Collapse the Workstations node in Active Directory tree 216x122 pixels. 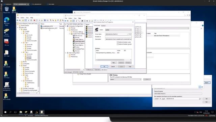(x=22, y=81)
